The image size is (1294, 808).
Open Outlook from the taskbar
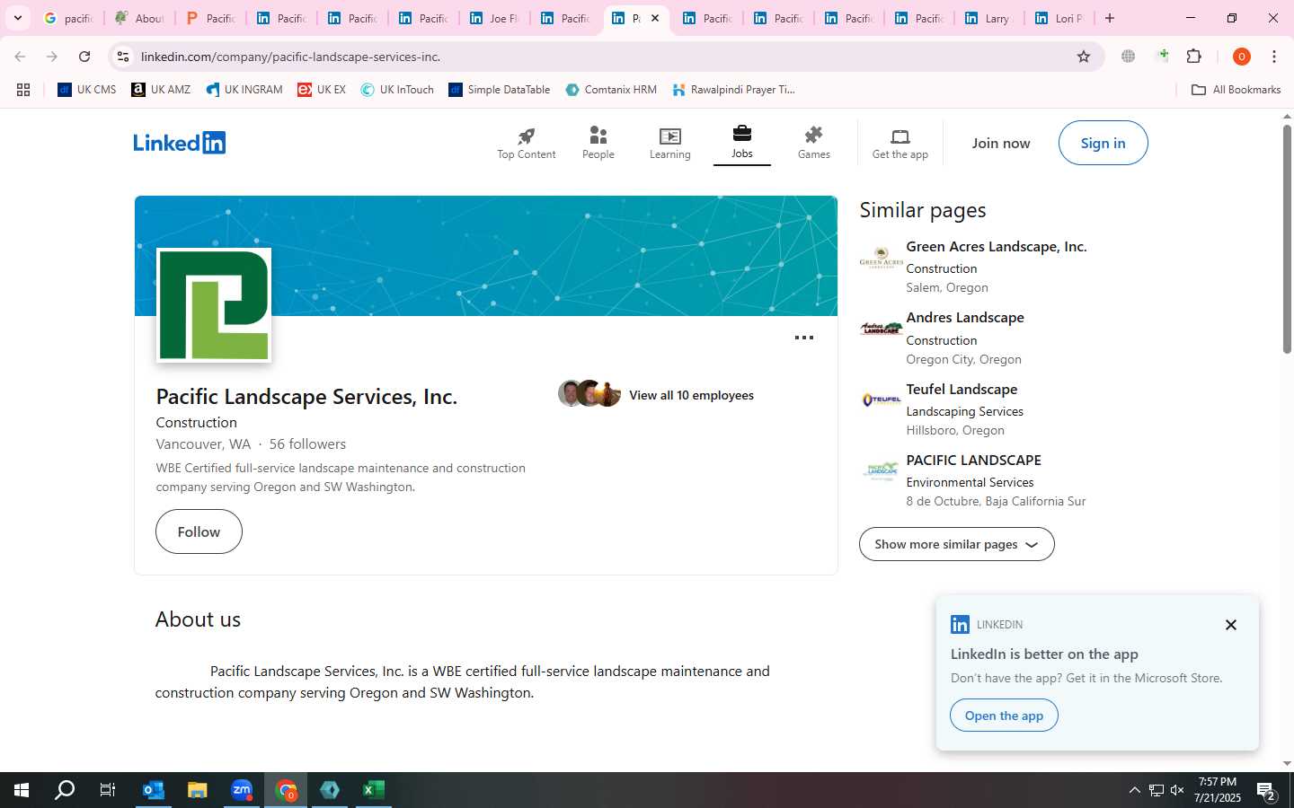[154, 790]
